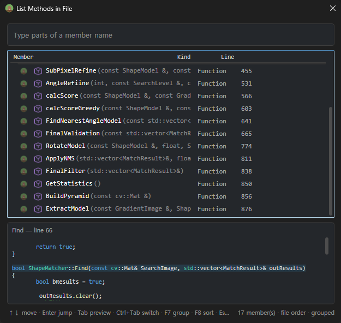
Task: Click the member list vertical scrollbar thumb
Action: (331, 161)
